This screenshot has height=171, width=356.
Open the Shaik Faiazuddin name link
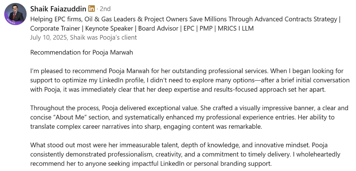[58, 9]
